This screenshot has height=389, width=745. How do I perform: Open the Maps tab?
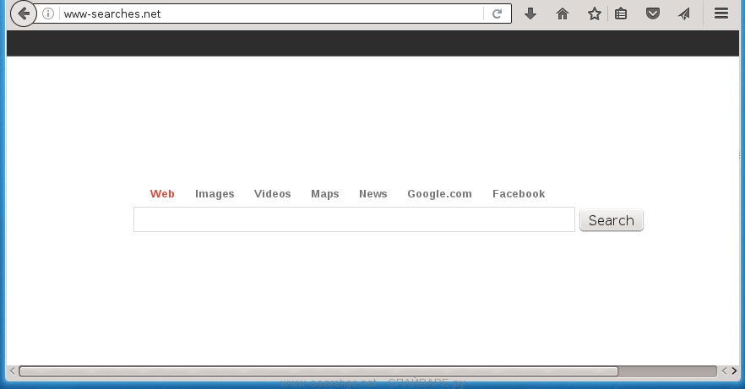[324, 194]
